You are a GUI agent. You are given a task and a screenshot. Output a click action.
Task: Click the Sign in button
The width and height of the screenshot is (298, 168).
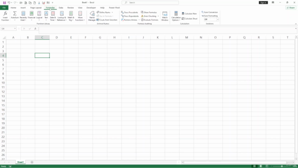tap(263, 3)
